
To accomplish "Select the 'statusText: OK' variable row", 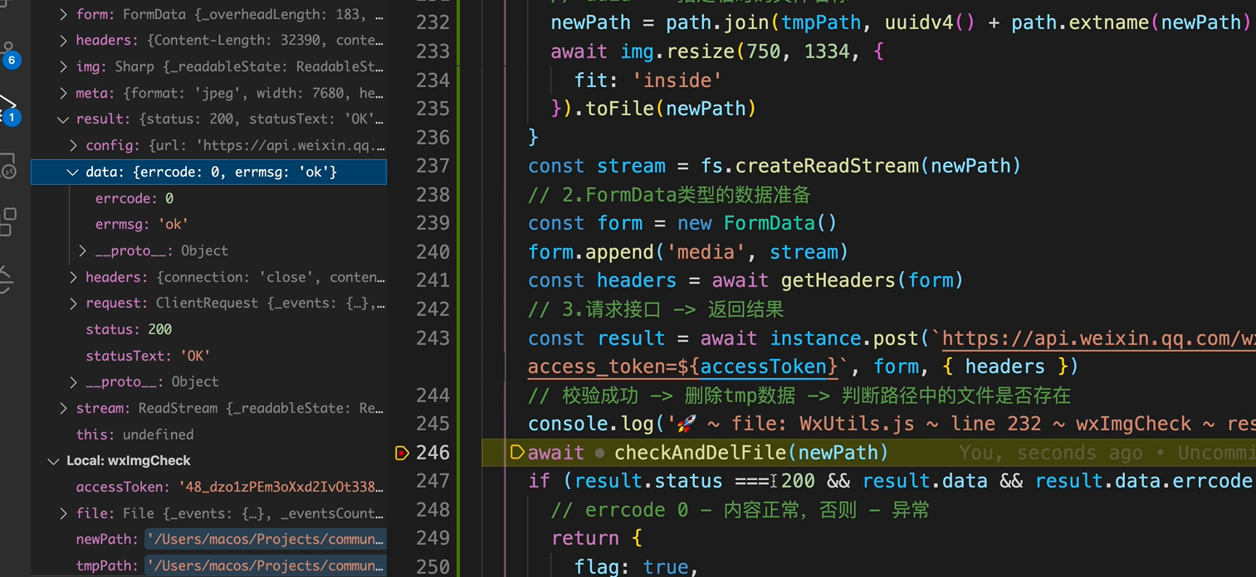I will [x=148, y=356].
